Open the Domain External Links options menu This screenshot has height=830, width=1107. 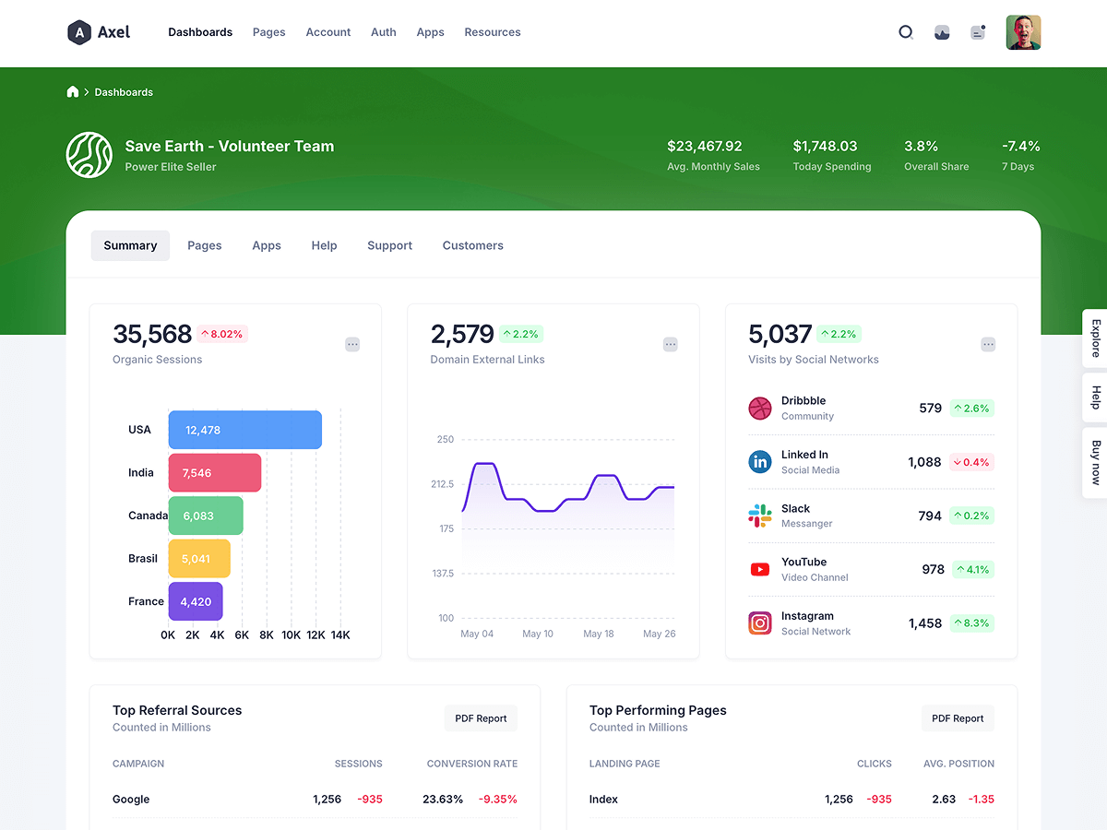[671, 344]
